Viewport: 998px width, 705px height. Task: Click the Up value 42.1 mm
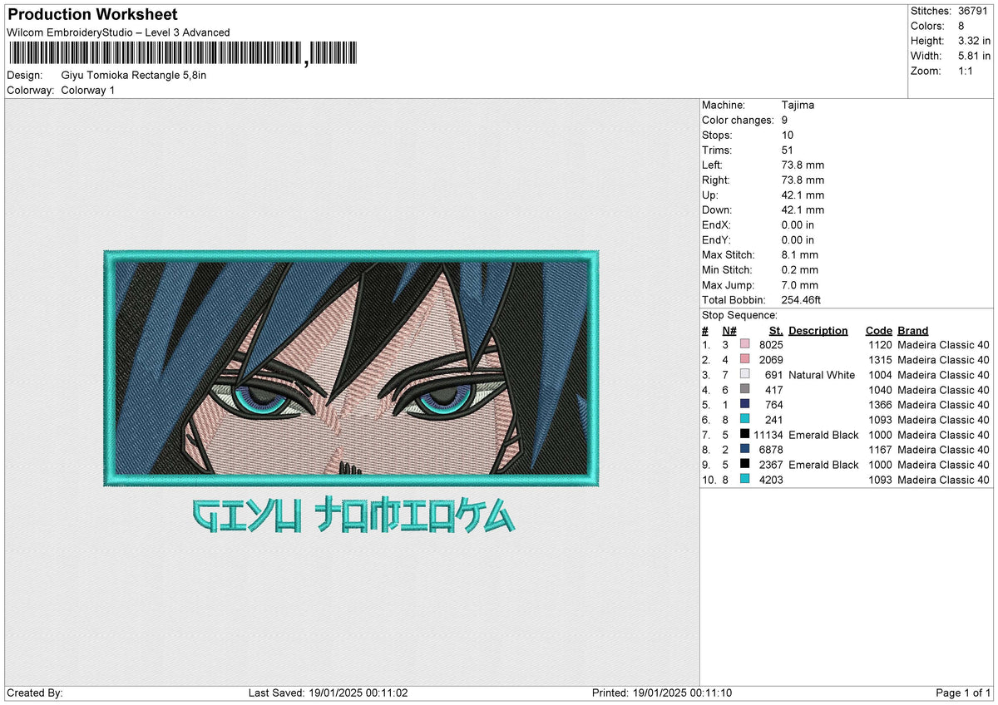pos(803,195)
